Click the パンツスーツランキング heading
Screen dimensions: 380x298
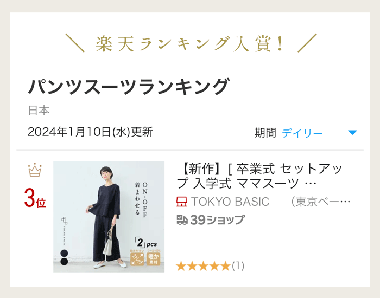coord(129,87)
